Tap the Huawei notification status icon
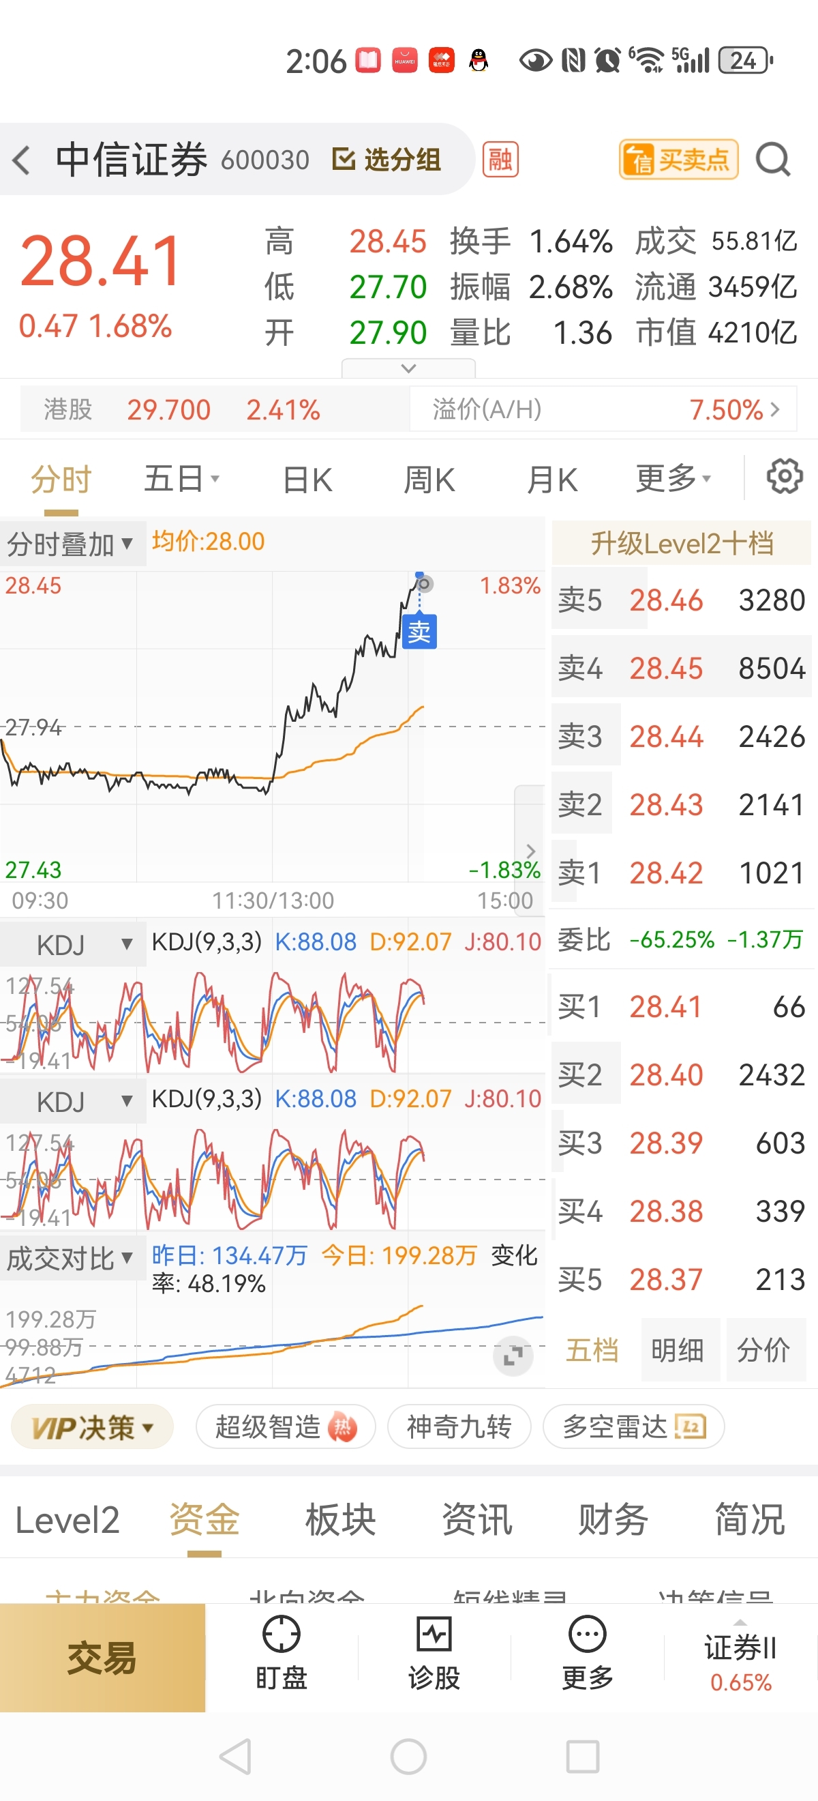This screenshot has height=1801, width=818. point(404,60)
